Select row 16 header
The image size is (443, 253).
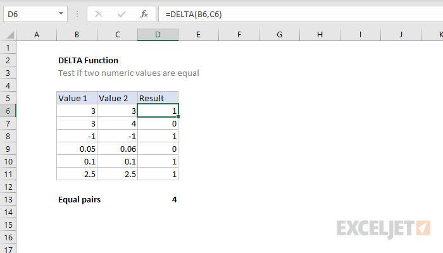coord(8,237)
